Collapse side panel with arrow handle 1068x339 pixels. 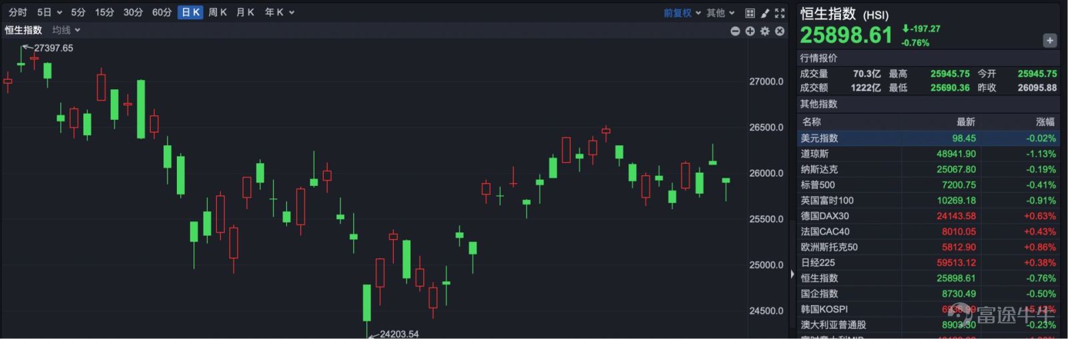pyautogui.click(x=792, y=274)
